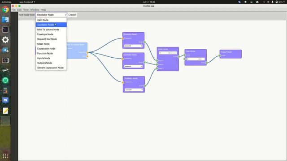The image size is (287, 161).
Task: Open the Files manager dock icon
Action: [5, 20]
